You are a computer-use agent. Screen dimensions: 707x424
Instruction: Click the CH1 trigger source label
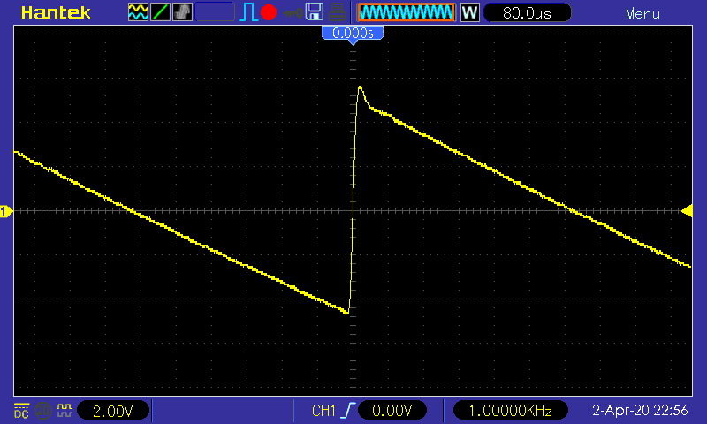323,411
